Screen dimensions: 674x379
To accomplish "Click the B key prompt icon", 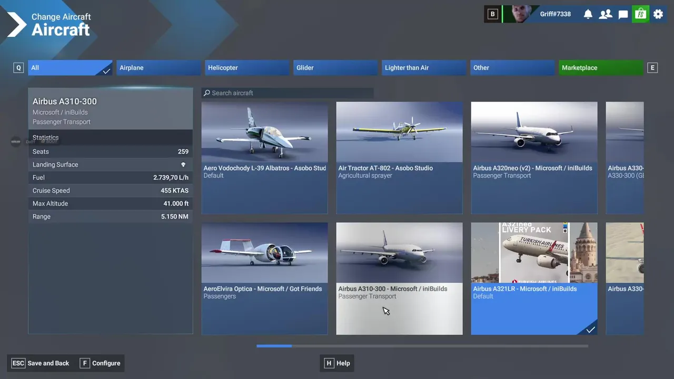I will 492,14.
